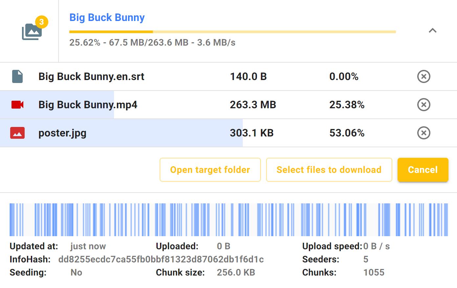This screenshot has width=457, height=288.
Task: Select the poster.jpg file name
Action: (x=62, y=133)
